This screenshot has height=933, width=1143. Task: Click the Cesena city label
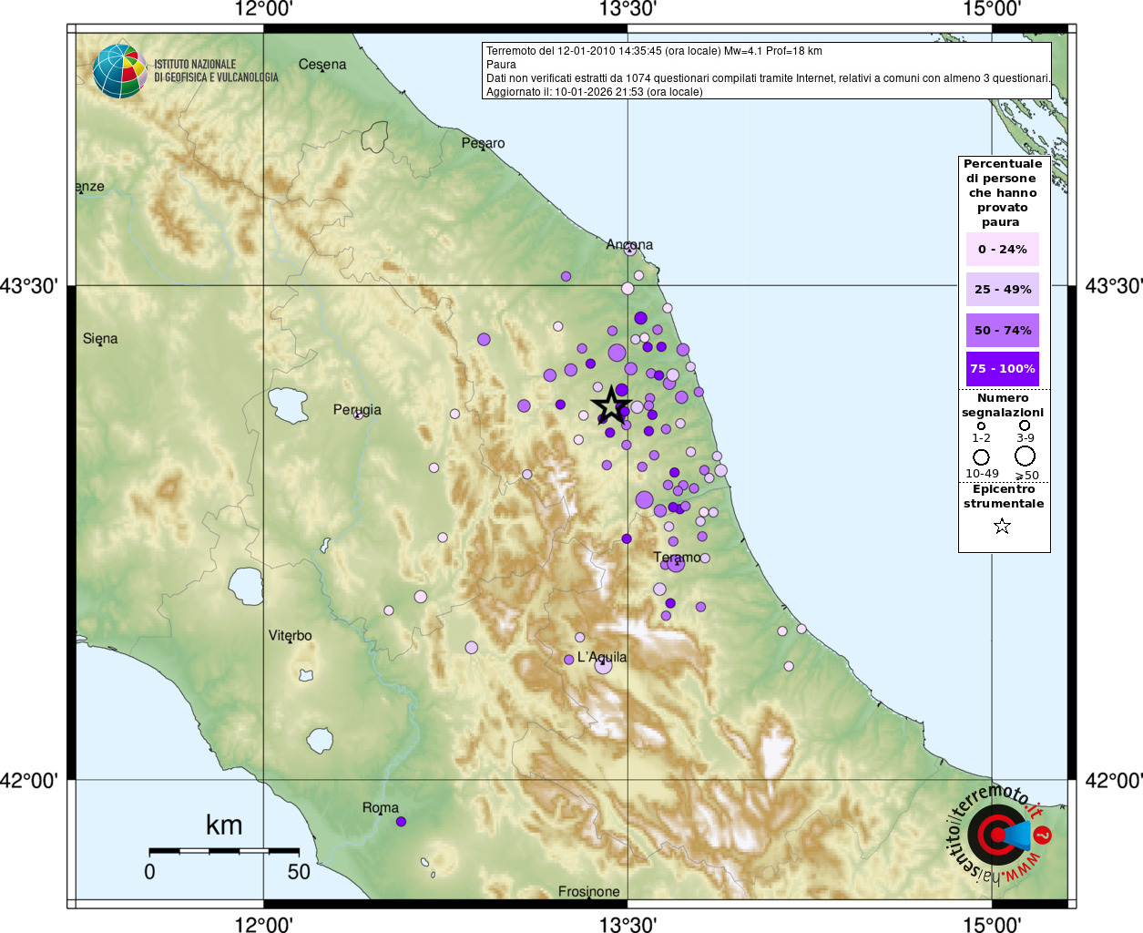click(322, 65)
